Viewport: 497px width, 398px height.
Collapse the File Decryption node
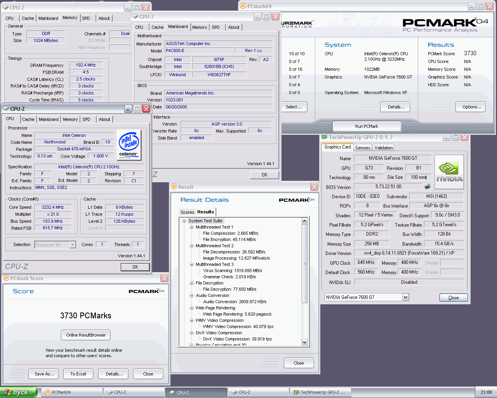click(x=192, y=283)
